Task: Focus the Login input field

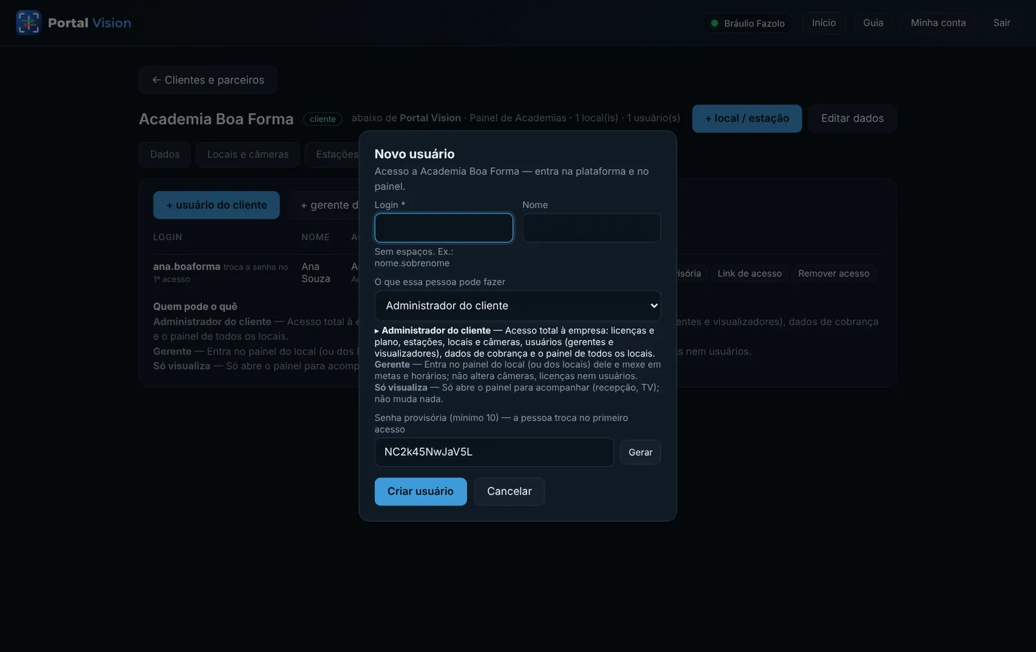Action: pyautogui.click(x=444, y=228)
